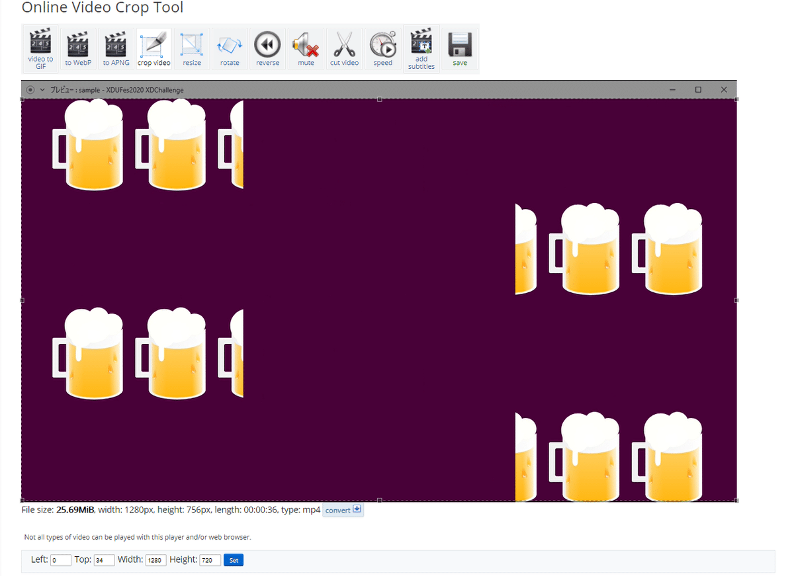
Task: Click the mute audio tool
Action: point(306,49)
